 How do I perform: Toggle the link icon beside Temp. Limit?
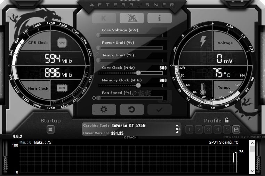pos(96,55)
